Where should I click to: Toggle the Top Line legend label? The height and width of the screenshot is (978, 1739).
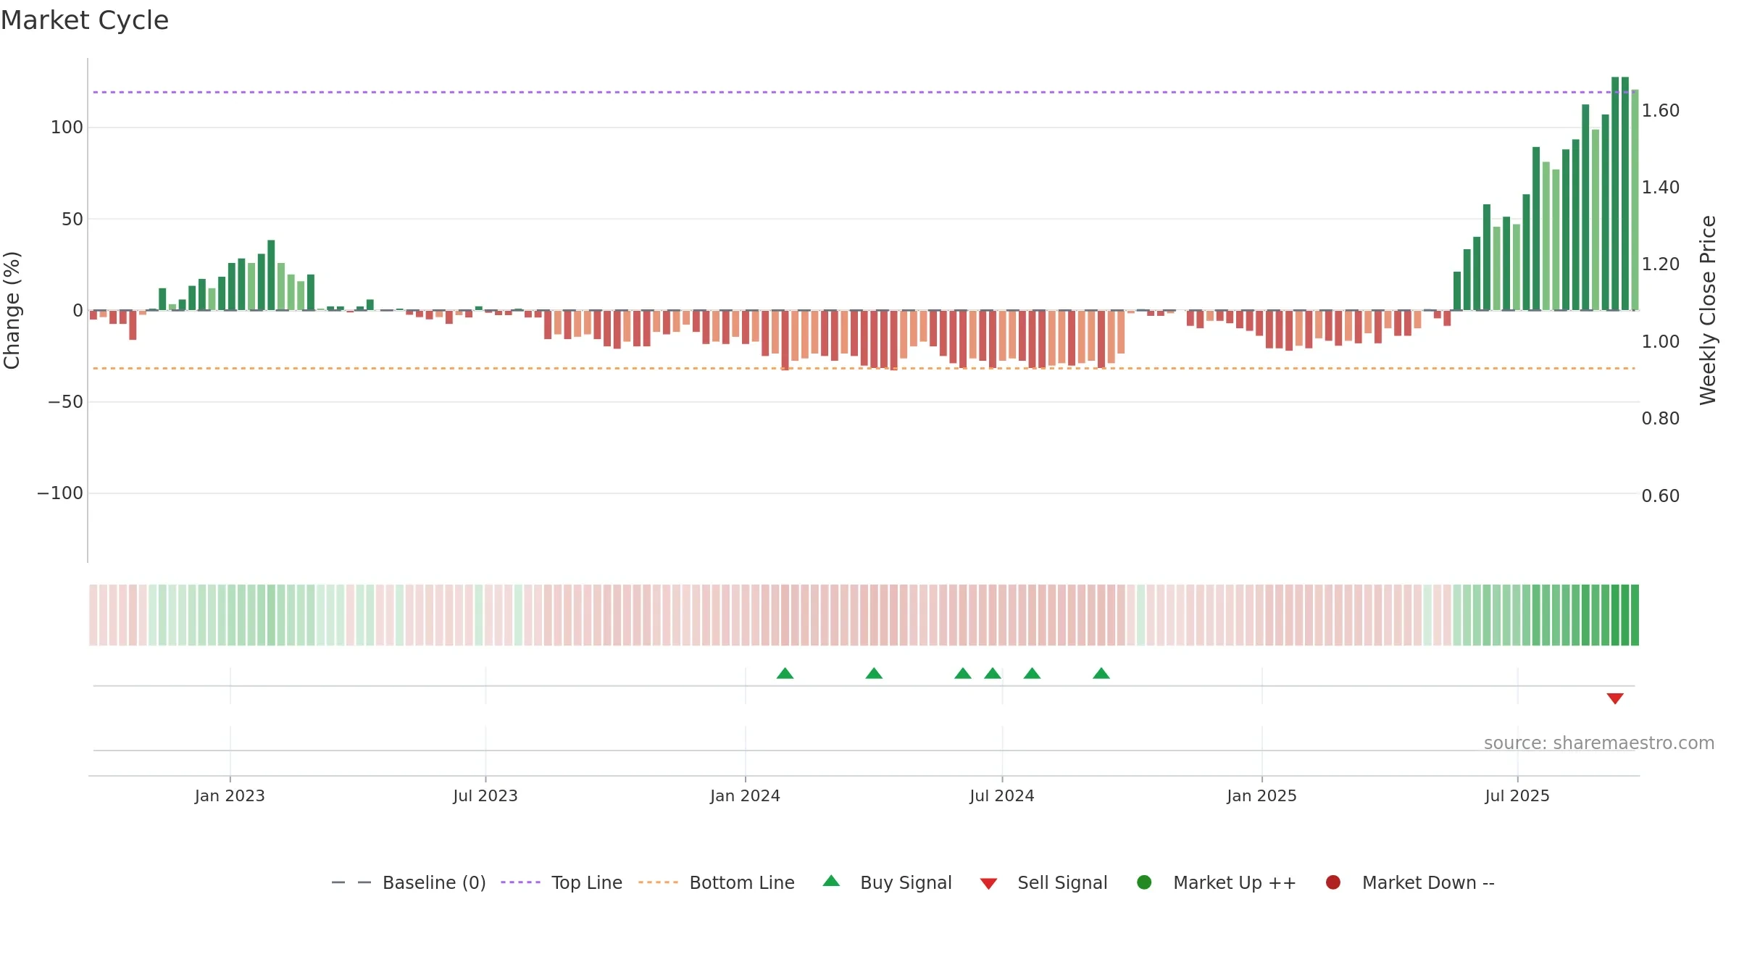pyautogui.click(x=587, y=883)
